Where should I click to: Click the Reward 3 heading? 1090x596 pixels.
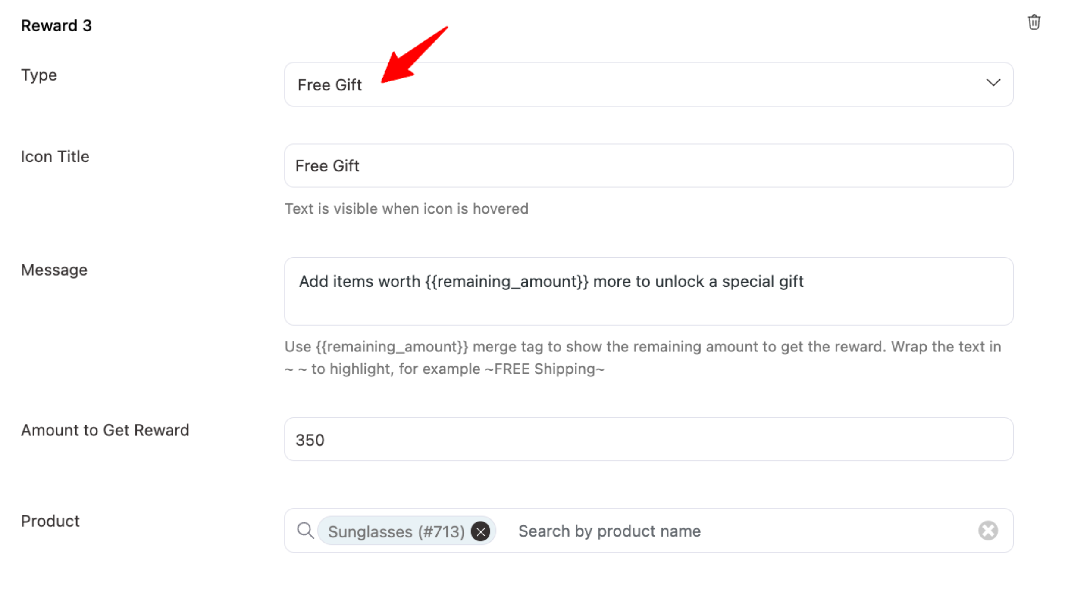coord(56,25)
